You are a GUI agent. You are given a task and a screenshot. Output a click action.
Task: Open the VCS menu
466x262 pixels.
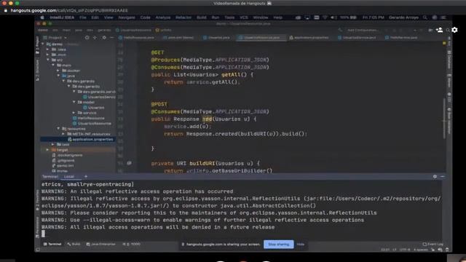pos(244,17)
